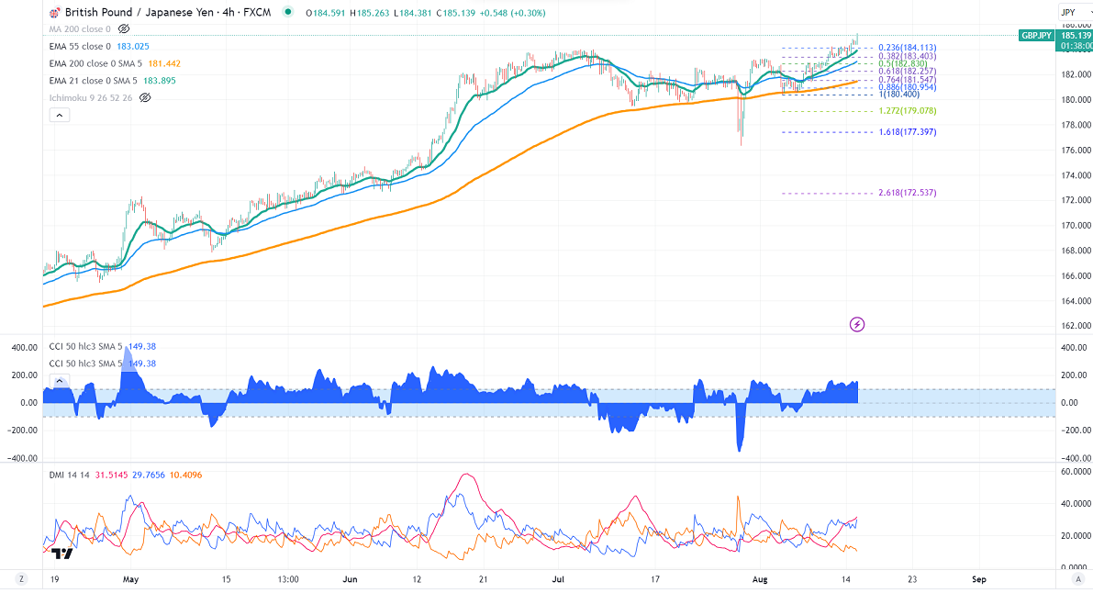Click the 185.139 current price tag
Viewport: 1093px width, 593px height.
[1076, 36]
